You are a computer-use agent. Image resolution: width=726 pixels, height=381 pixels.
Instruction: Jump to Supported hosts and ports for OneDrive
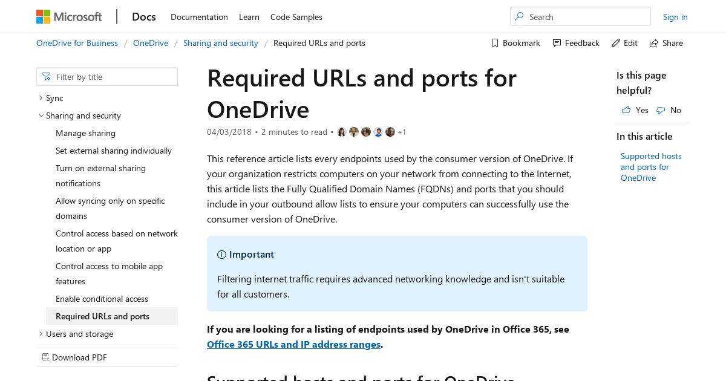click(x=651, y=167)
